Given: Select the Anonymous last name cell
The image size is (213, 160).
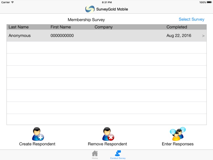Looking at the screenshot, I should 20,36.
